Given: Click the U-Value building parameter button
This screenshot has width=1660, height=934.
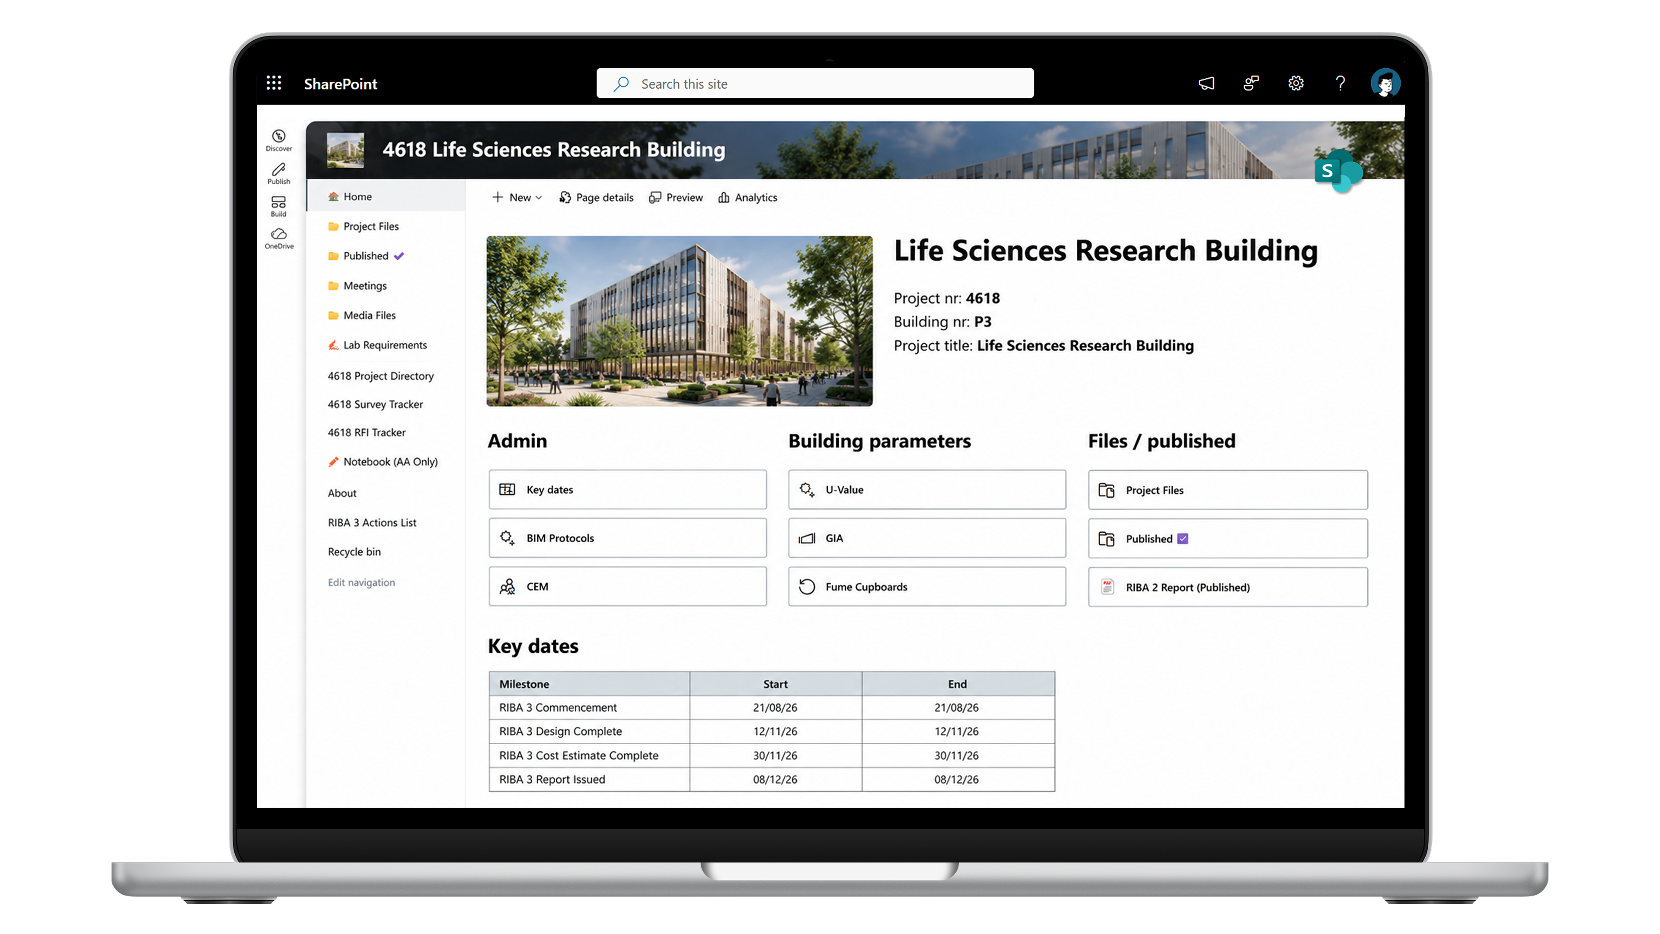Looking at the screenshot, I should (x=927, y=489).
